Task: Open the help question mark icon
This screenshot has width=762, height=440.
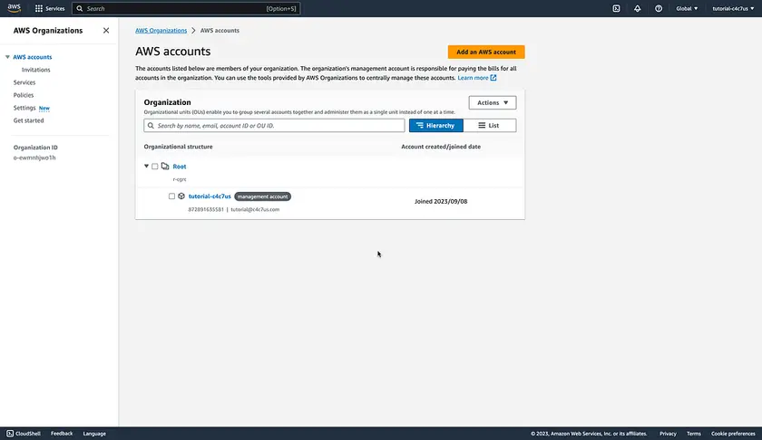Action: (659, 8)
